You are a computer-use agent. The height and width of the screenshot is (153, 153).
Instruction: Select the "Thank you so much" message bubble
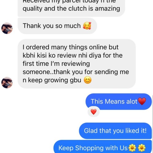(x=57, y=26)
